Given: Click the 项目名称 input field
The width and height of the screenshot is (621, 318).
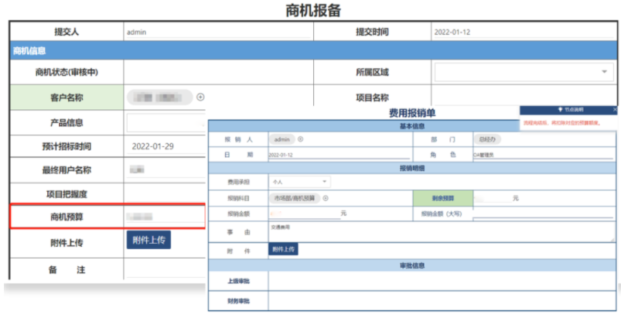Looking at the screenshot, I should pos(524,97).
